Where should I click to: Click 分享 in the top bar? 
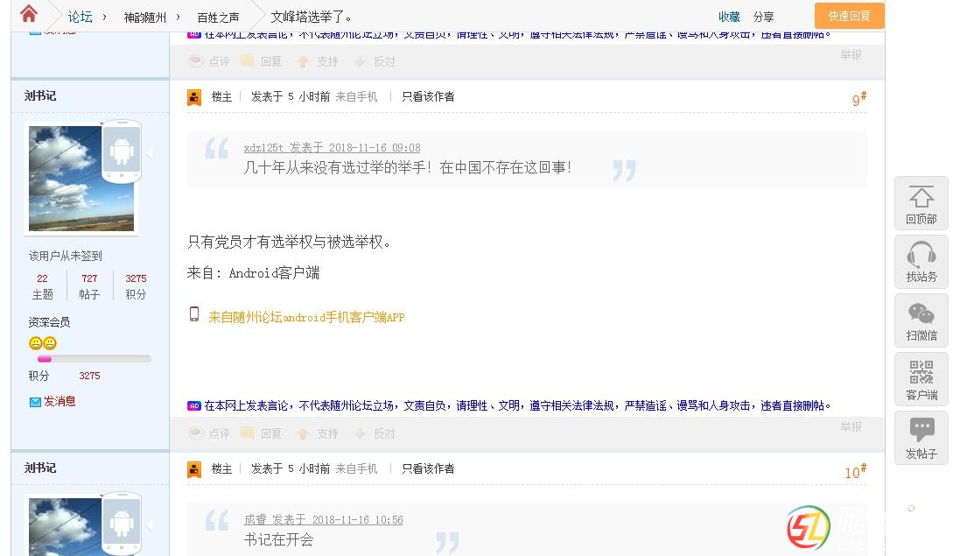pyautogui.click(x=763, y=17)
